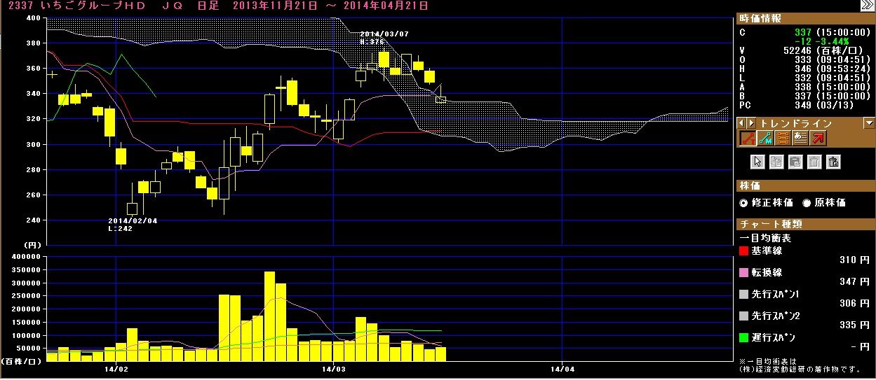
Task: Click the 240 price axis label
Action: pyautogui.click(x=32, y=220)
